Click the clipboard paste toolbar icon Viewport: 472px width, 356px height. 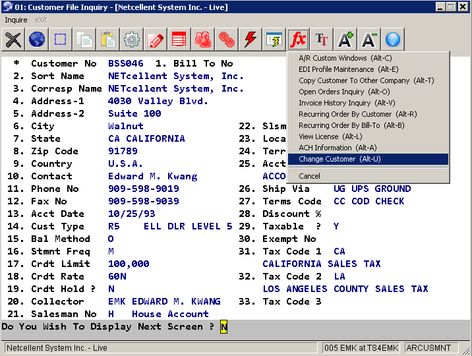108,40
